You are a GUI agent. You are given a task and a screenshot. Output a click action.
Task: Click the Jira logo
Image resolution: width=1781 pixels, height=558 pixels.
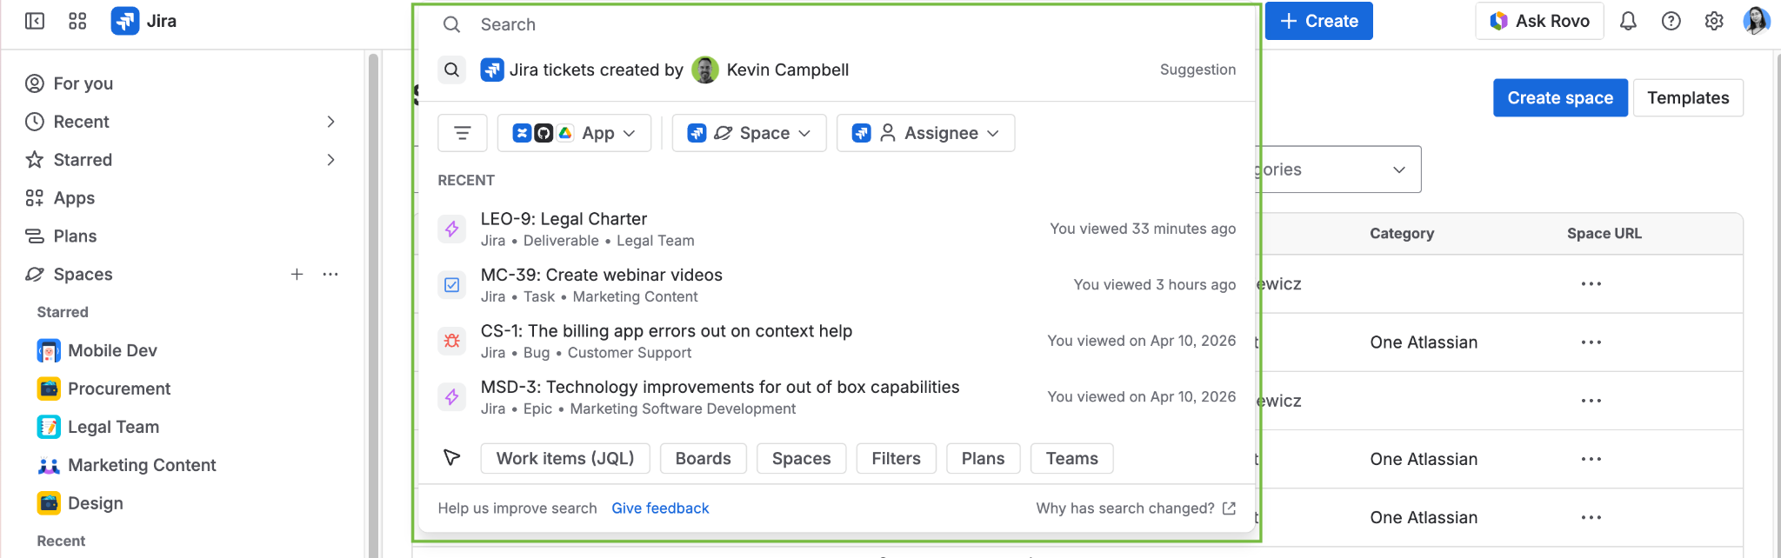coord(125,21)
